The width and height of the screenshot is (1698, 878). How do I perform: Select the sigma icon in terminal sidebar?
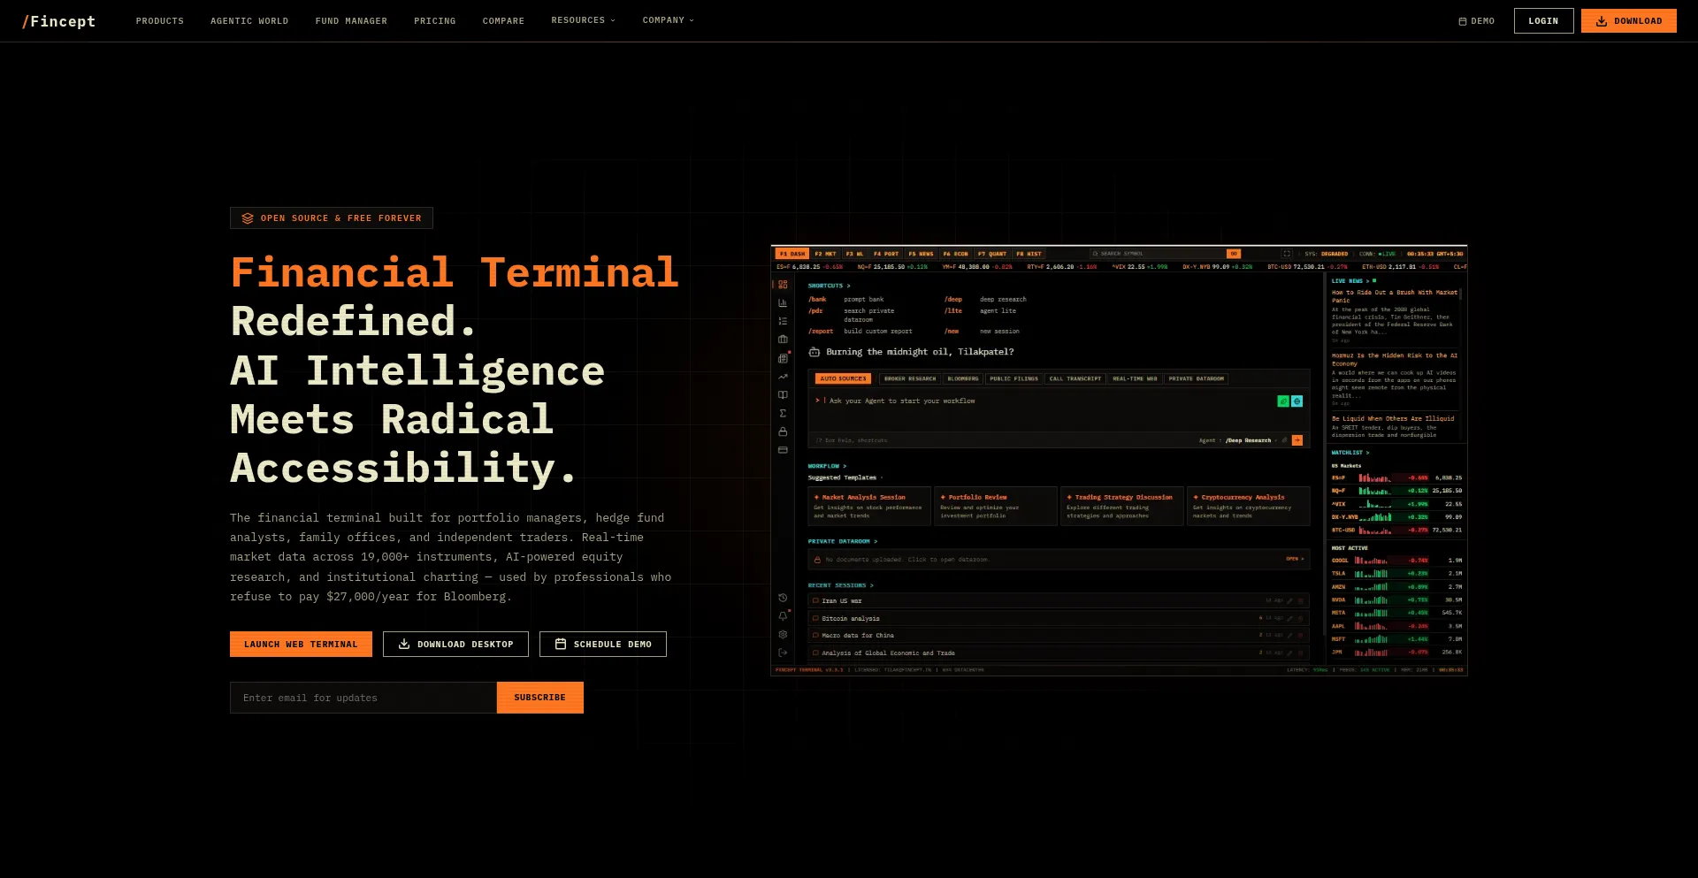[783, 413]
